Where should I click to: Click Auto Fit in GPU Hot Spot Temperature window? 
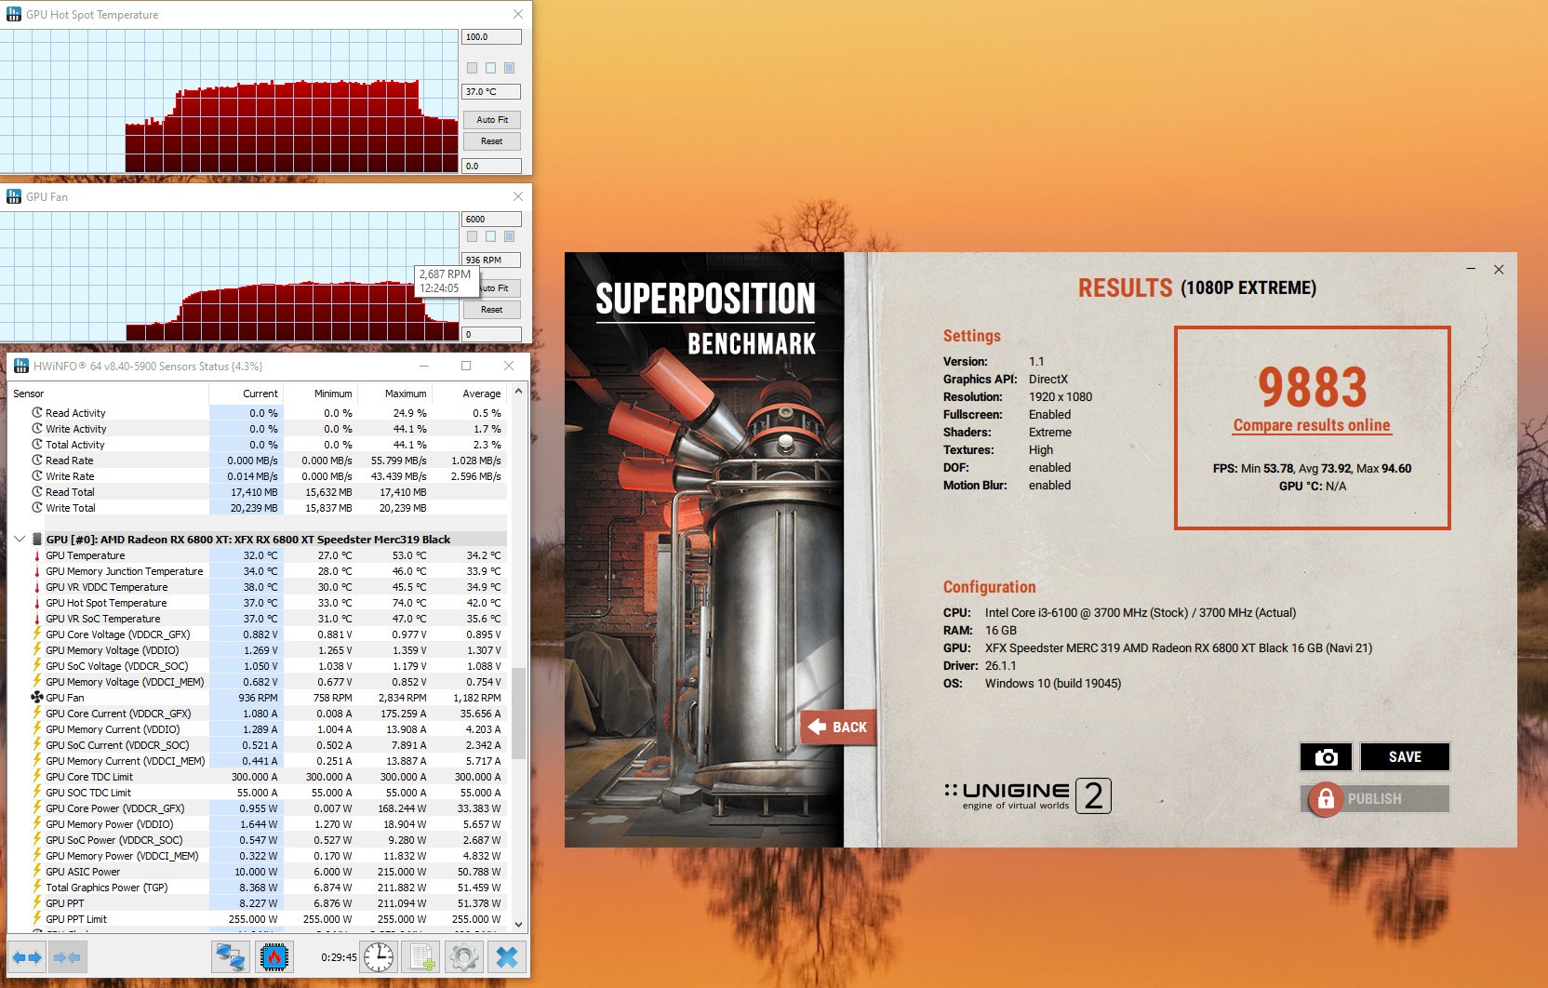(492, 120)
